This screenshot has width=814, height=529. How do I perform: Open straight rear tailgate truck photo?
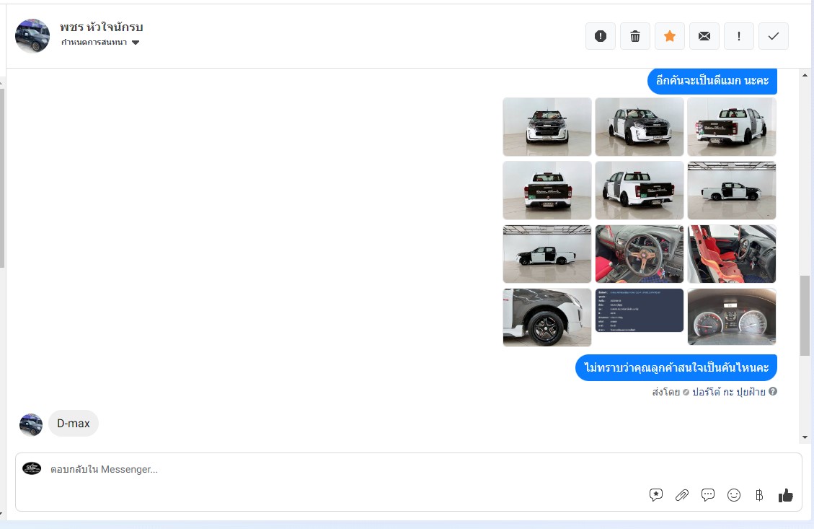pos(547,191)
